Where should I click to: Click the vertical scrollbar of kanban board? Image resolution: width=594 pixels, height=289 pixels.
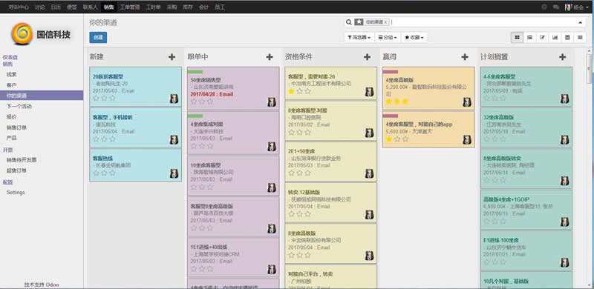pos(589,68)
